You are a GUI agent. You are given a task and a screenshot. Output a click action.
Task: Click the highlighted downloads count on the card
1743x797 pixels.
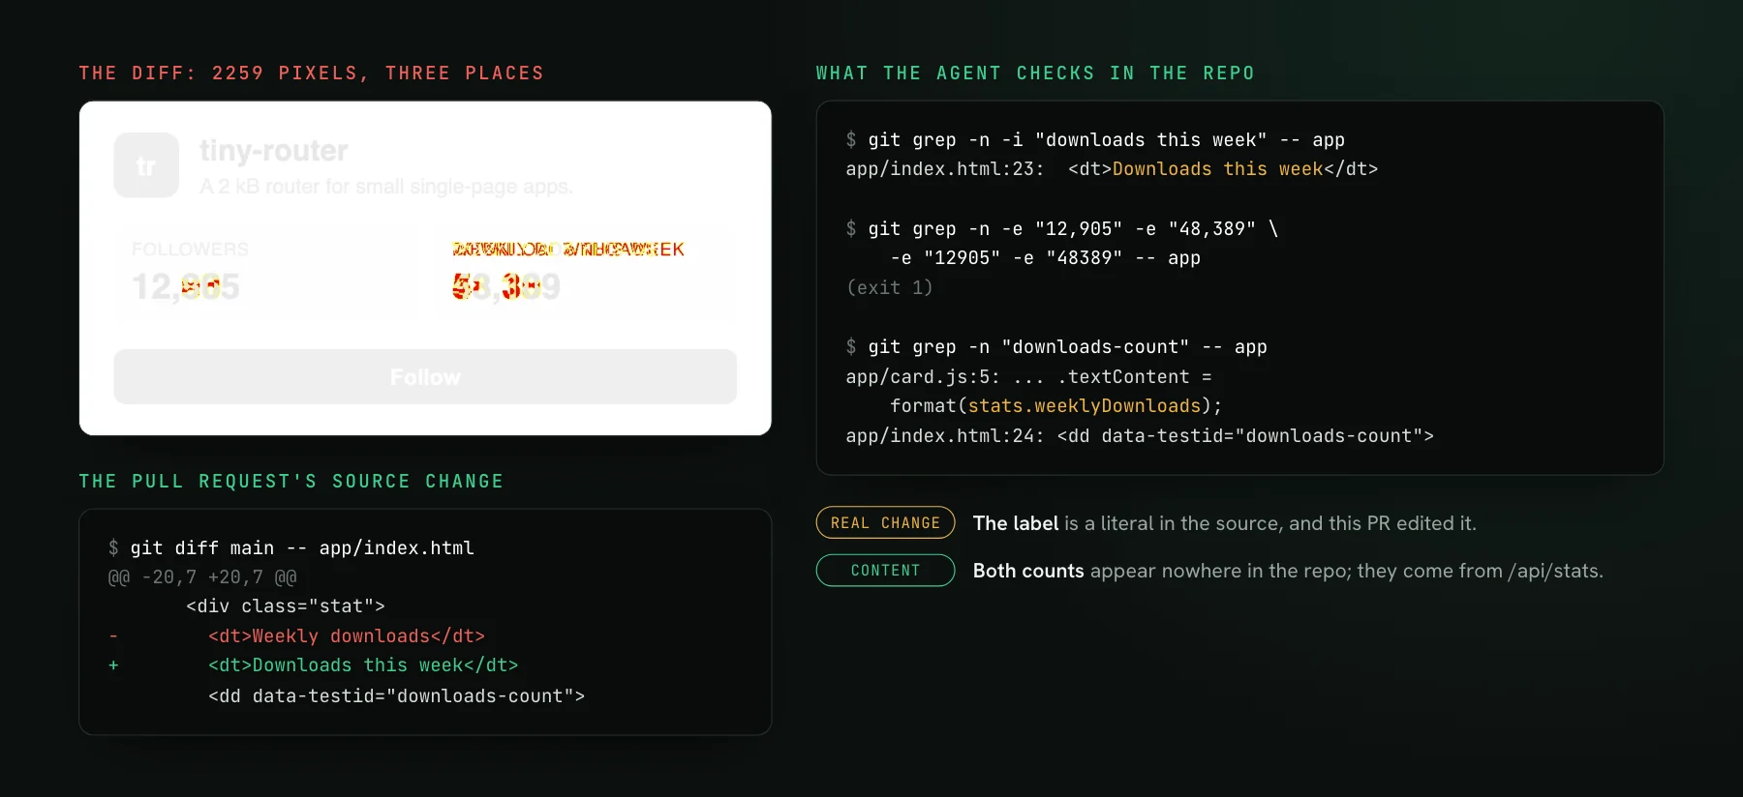[x=506, y=286]
